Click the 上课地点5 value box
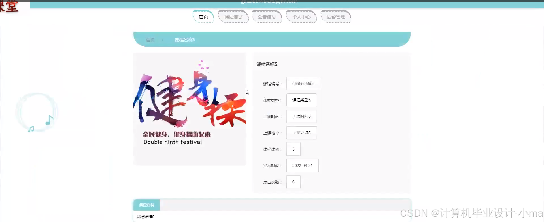 click(x=301, y=133)
